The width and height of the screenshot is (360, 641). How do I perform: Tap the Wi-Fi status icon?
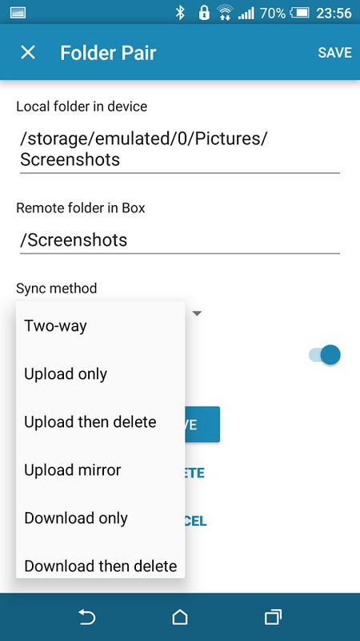tap(224, 13)
